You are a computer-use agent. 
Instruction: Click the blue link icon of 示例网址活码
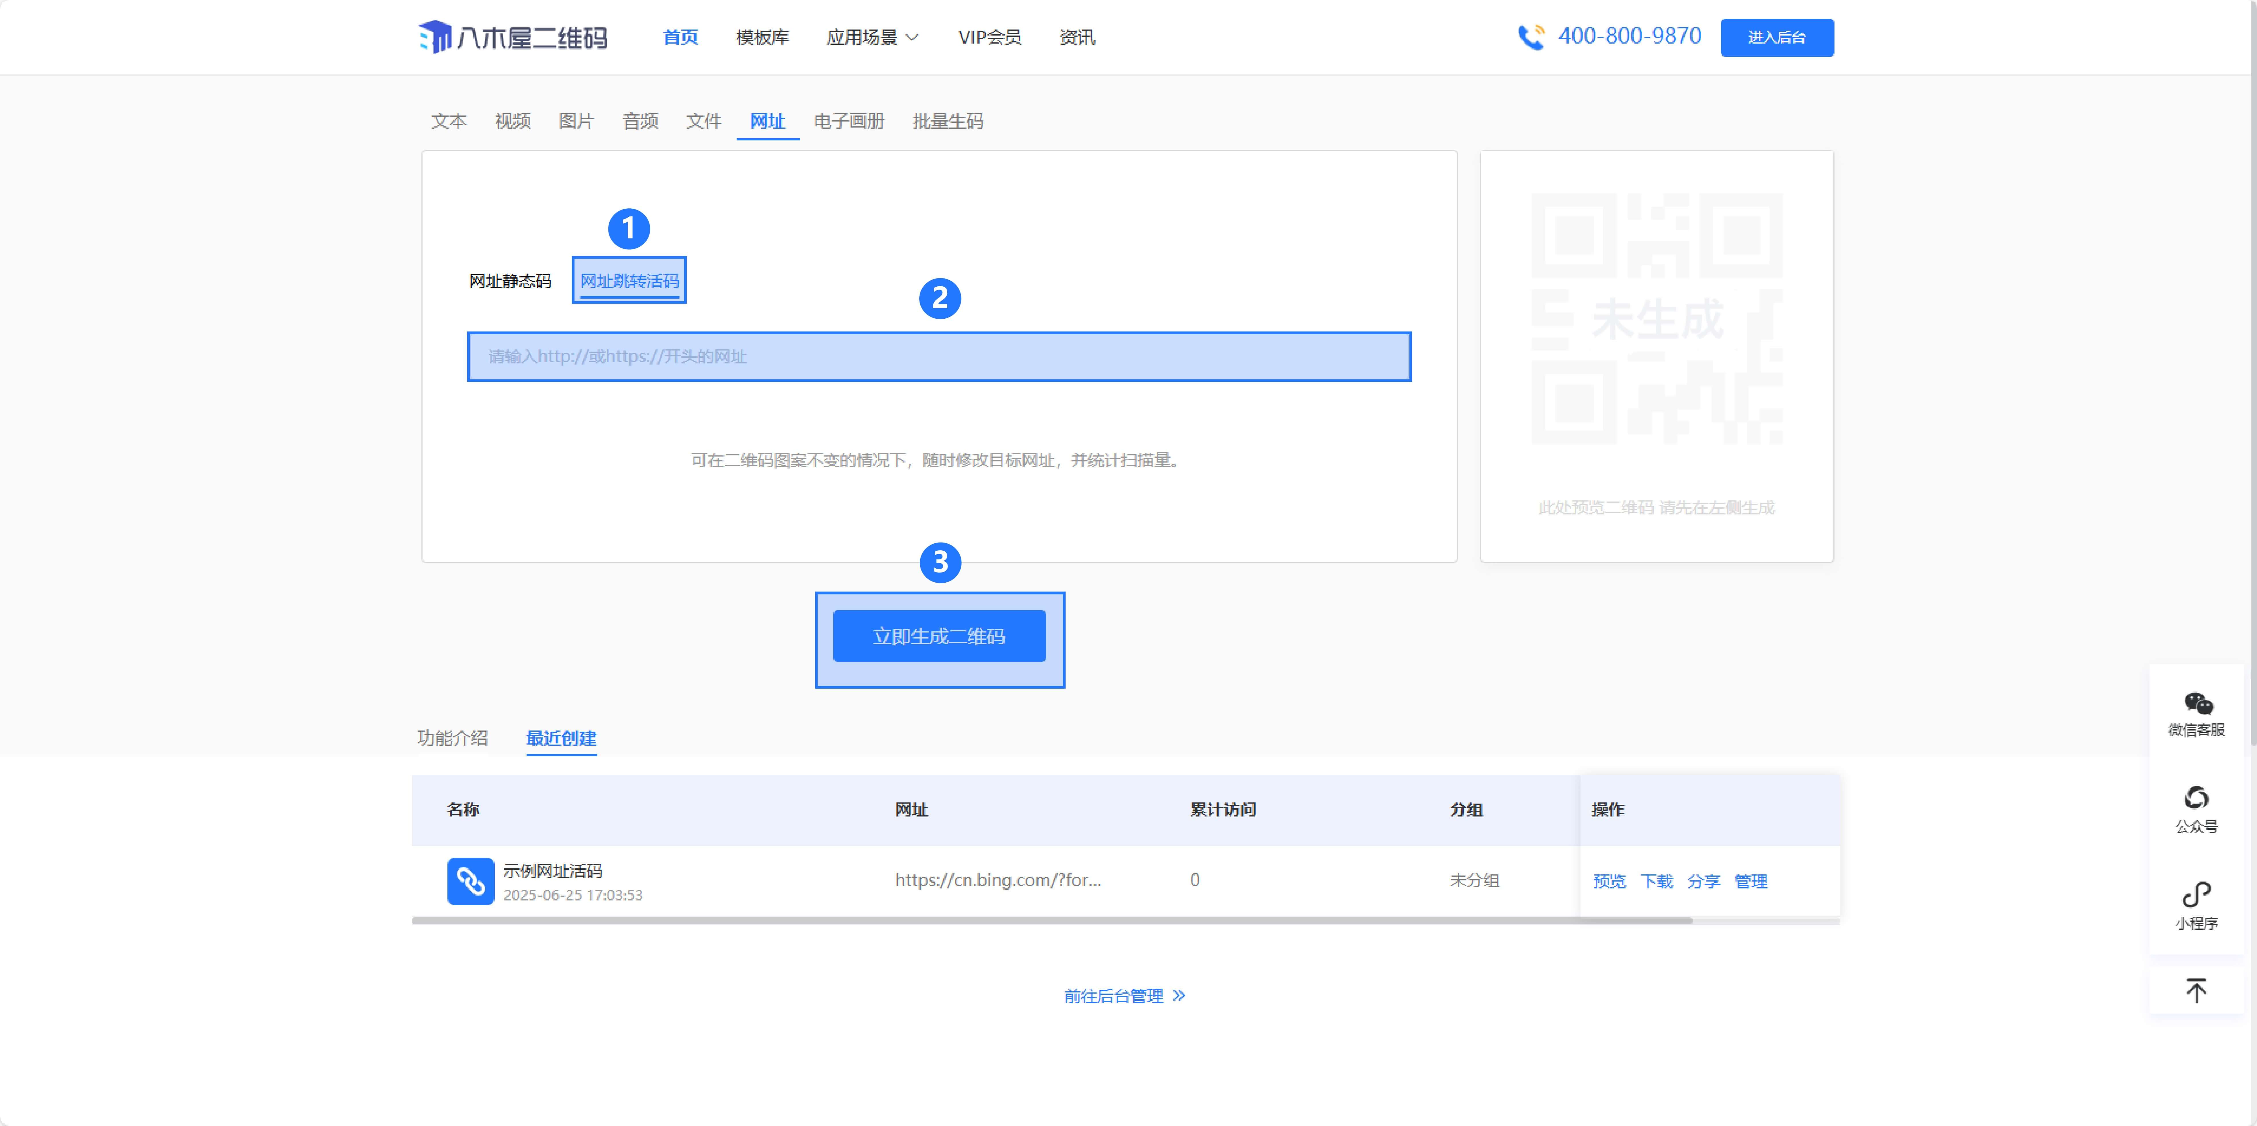pyautogui.click(x=470, y=881)
